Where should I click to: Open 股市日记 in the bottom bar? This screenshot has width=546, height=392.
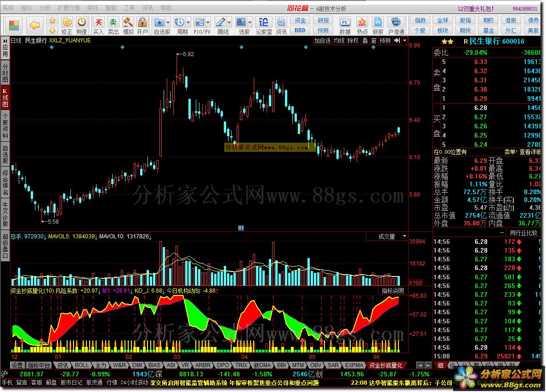coord(71,383)
